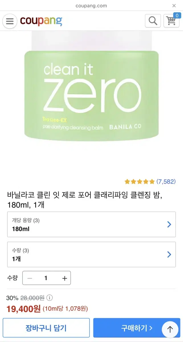183x342 pixels.
Task: Click the 장바구니 담기 button
Action: click(46, 328)
